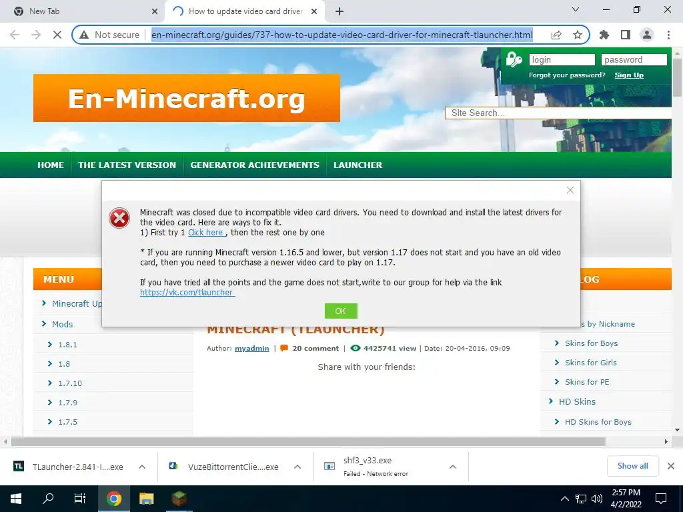Open the LAUNCHER menu item
This screenshot has width=683, height=512.
click(x=358, y=165)
